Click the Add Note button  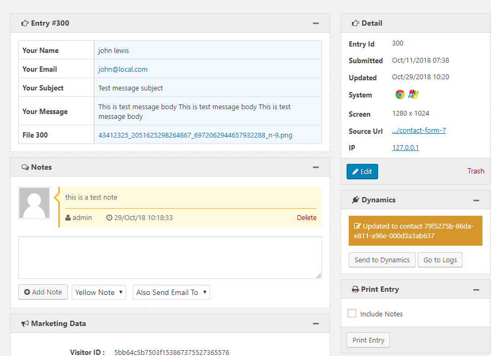[43, 292]
